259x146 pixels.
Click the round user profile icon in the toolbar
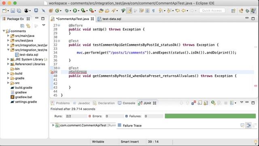(x=26, y=11)
